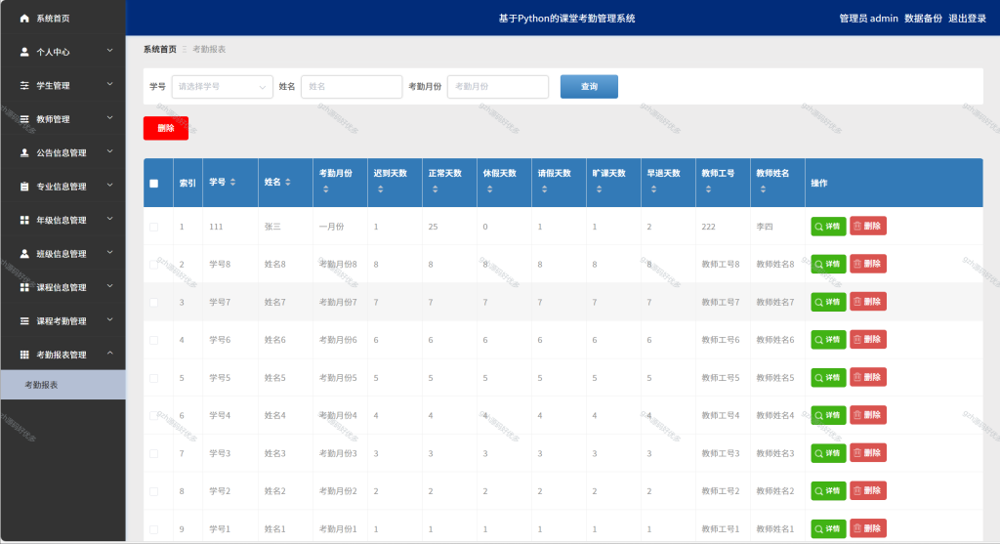Check the row for 学号8
1000x544 pixels.
point(153,265)
